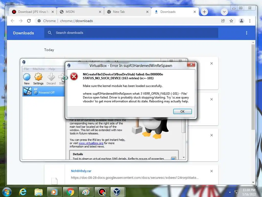262x197 pixels.
Task: Select the XP virtual machine entry
Action: 44,91
